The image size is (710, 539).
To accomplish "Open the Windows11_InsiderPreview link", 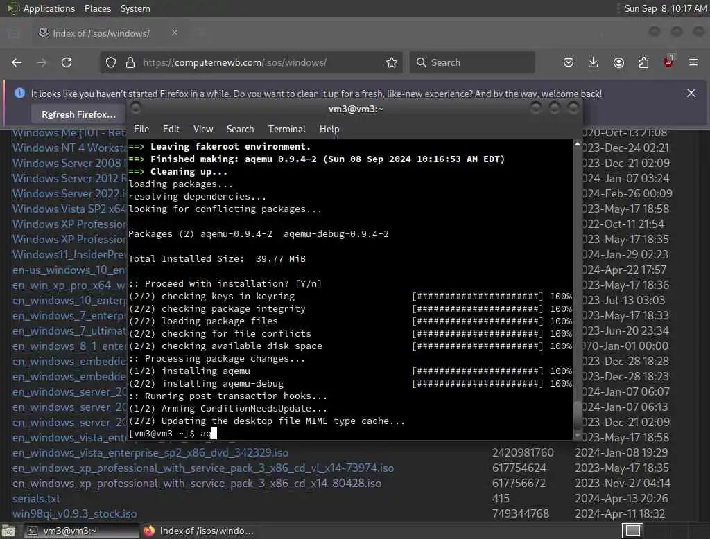I will (x=69, y=254).
